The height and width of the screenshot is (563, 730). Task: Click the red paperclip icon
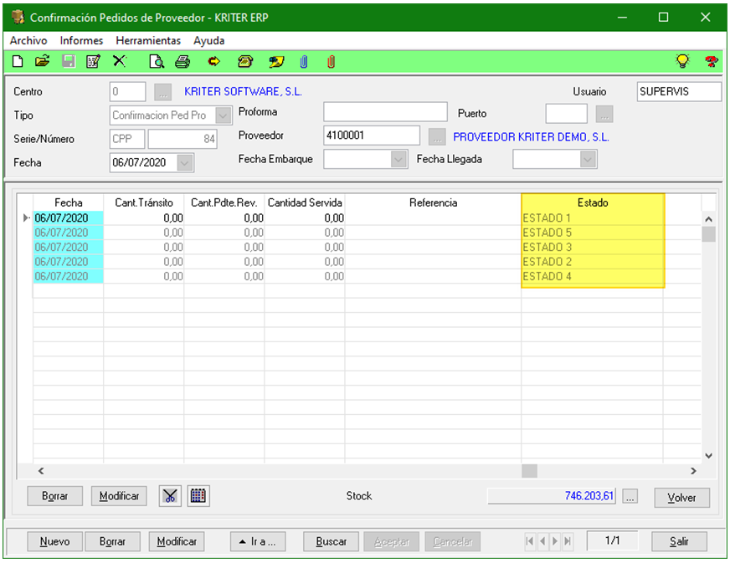pyautogui.click(x=331, y=61)
